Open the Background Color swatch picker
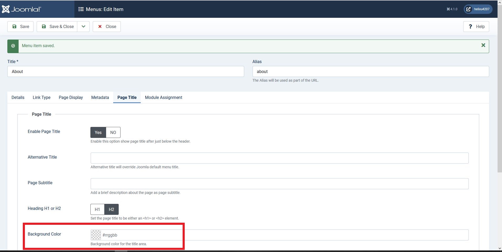502x252 pixels. pos(96,235)
